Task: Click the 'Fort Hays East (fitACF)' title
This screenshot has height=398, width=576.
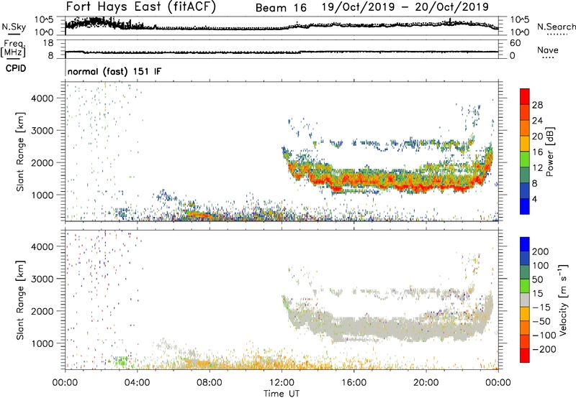Action: [140, 6]
